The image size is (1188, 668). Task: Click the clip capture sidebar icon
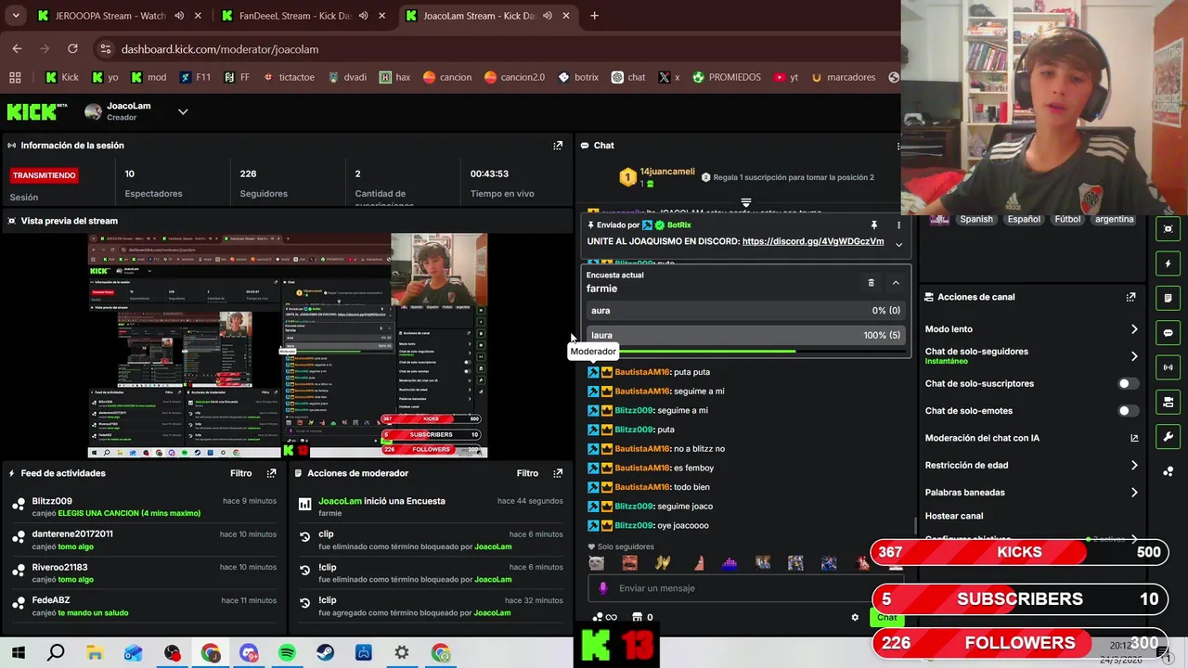(x=1168, y=229)
